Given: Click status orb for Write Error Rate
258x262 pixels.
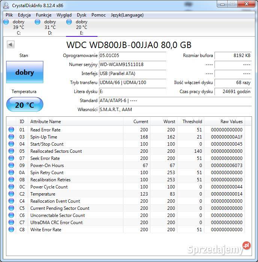Looking at the screenshot, I should pos(11,229).
